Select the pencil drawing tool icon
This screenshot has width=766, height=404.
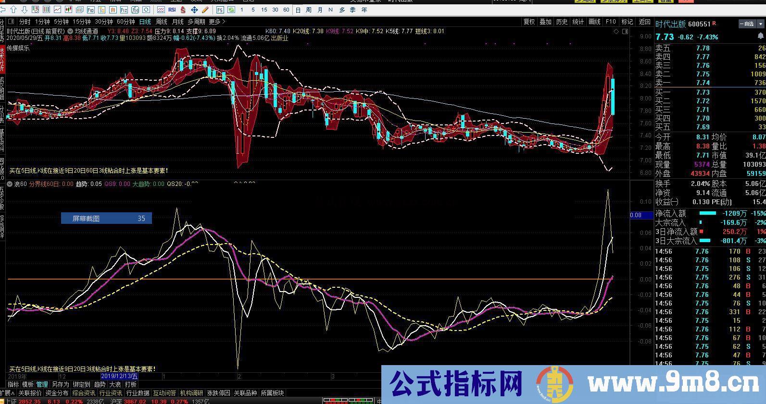tap(205, 10)
